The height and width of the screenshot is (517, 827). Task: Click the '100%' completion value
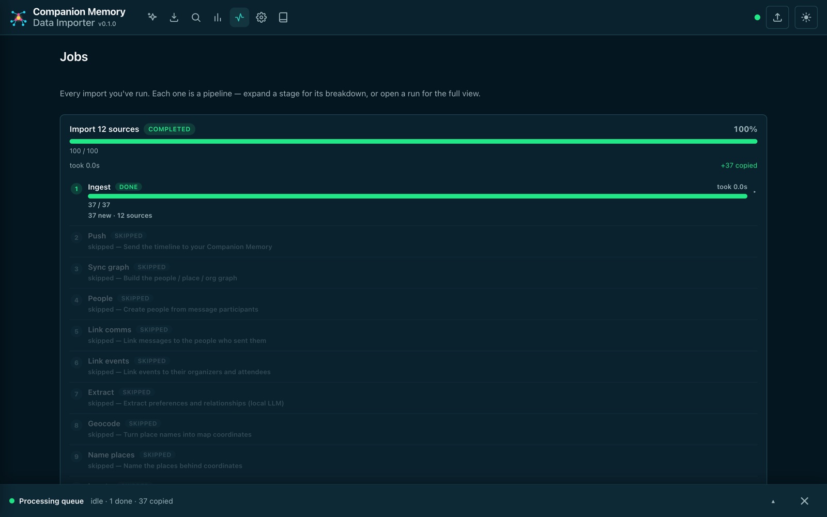point(745,129)
